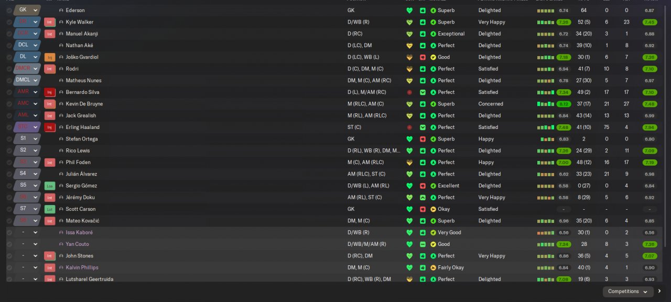This screenshot has height=302, width=671.
Task: Tick the selection circle for Ederson
Action: [9, 10]
